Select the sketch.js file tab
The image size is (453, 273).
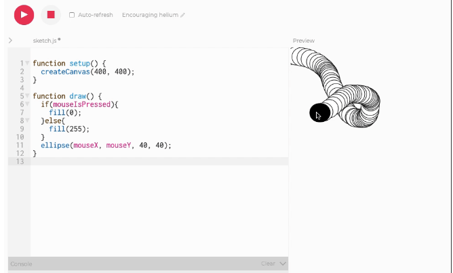pos(46,41)
